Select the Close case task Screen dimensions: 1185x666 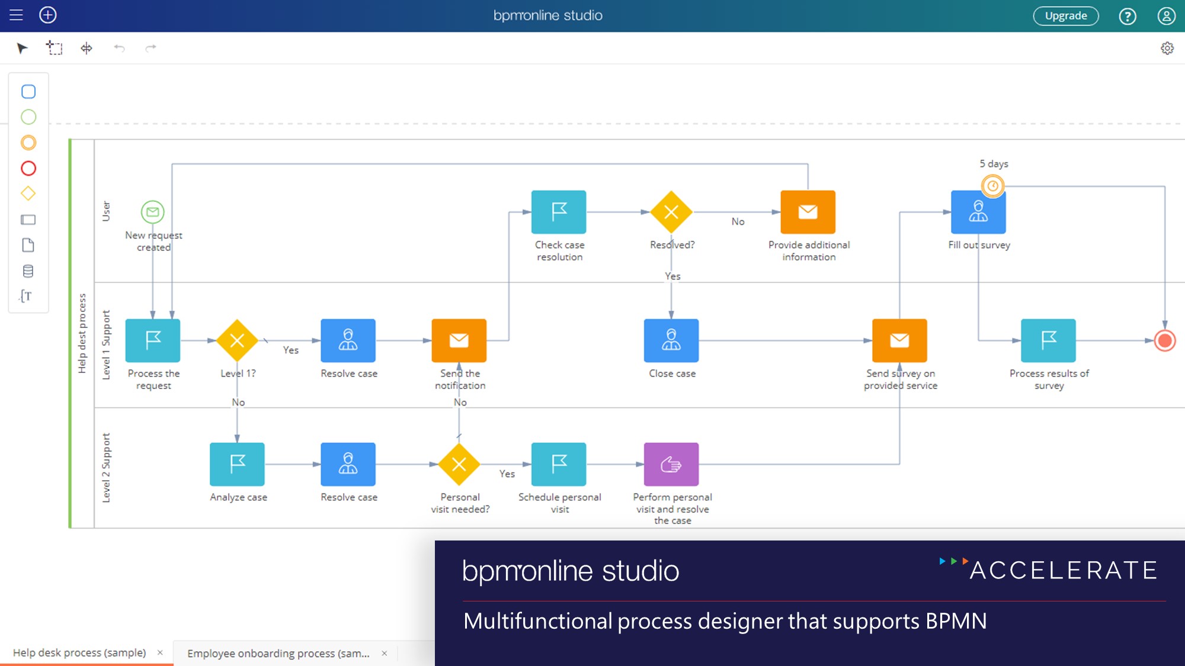click(x=671, y=340)
